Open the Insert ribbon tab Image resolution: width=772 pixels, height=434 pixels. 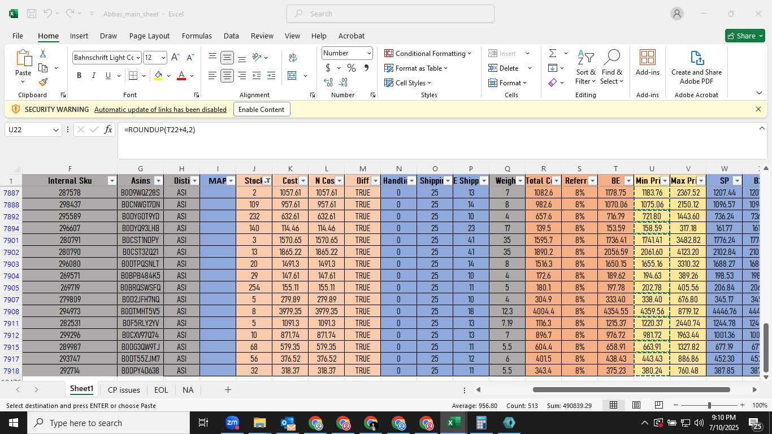click(x=79, y=36)
